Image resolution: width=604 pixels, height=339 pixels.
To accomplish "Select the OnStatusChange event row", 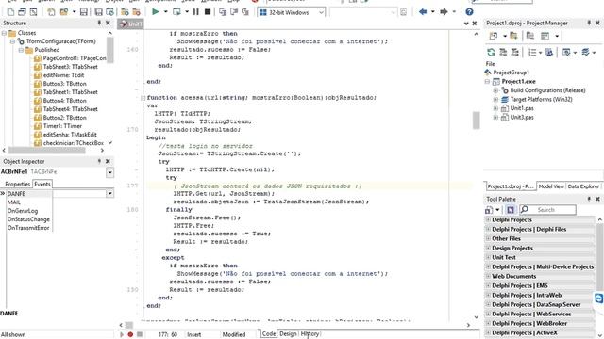I will pos(28,219).
